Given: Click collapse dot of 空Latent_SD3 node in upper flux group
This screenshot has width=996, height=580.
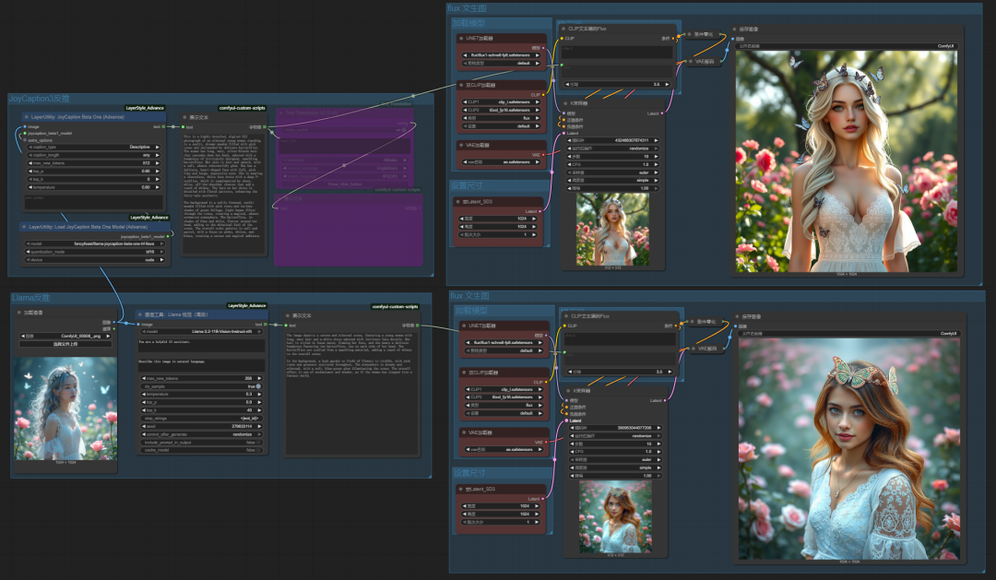Looking at the screenshot, I should tap(458, 201).
